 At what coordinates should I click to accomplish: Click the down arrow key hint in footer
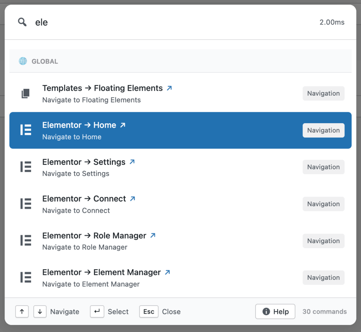coord(40,312)
